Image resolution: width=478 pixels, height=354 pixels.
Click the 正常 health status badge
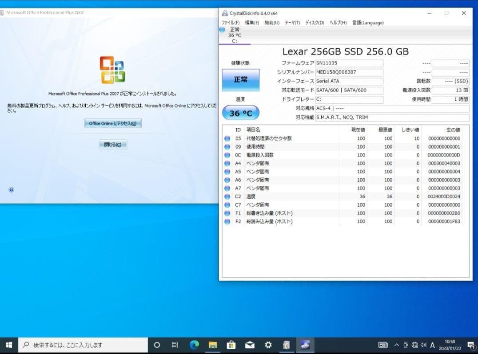tap(241, 80)
